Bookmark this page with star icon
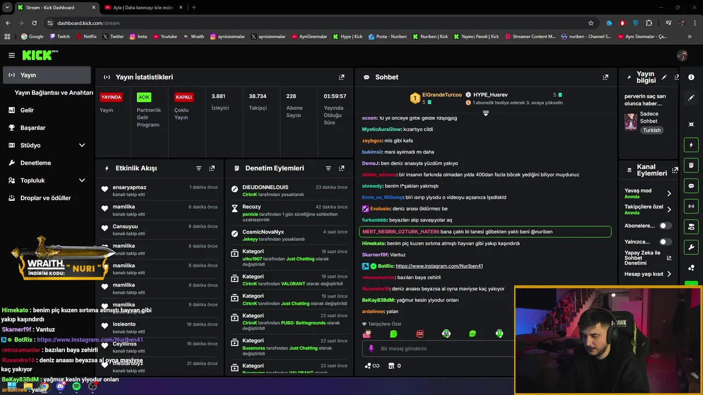The width and height of the screenshot is (703, 395). pos(591,23)
